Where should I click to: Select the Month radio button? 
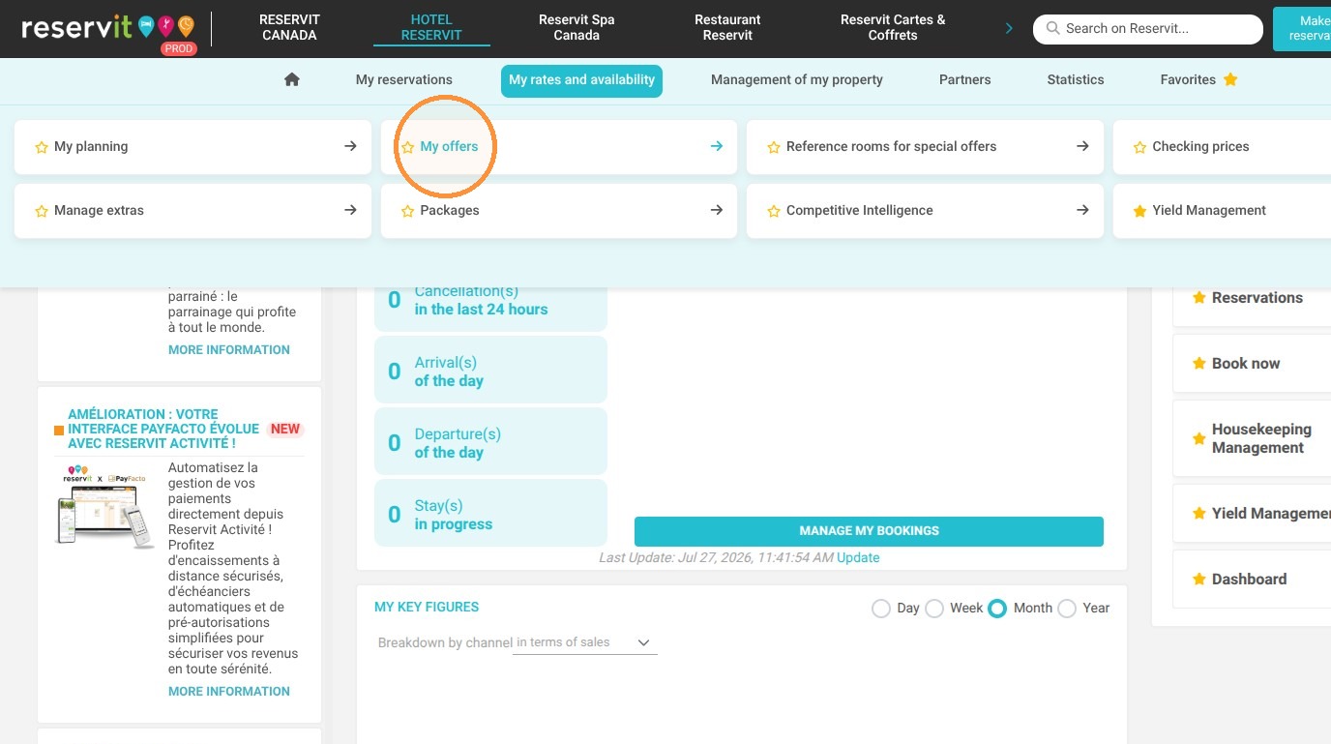click(x=997, y=609)
